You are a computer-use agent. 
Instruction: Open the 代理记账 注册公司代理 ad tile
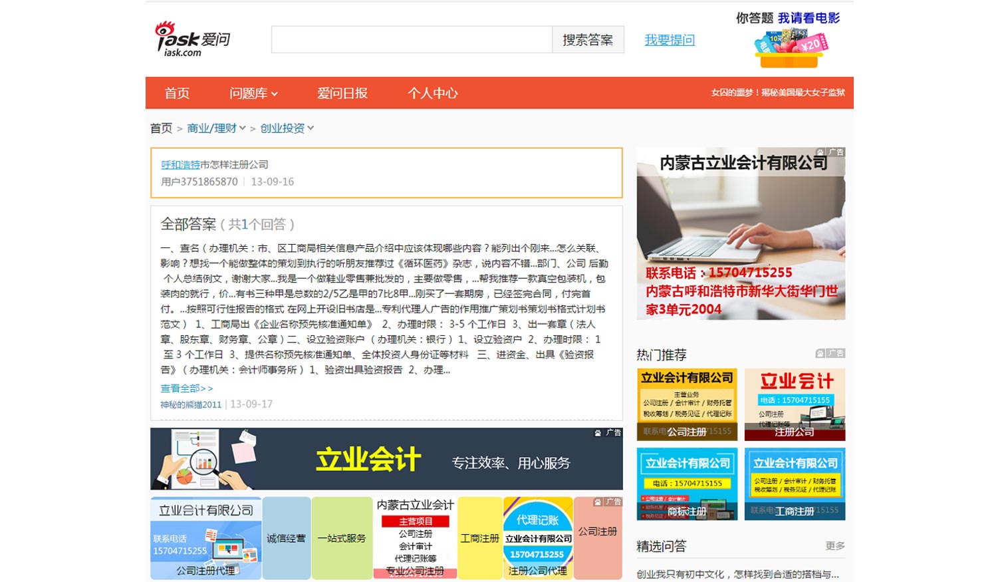tap(538, 538)
